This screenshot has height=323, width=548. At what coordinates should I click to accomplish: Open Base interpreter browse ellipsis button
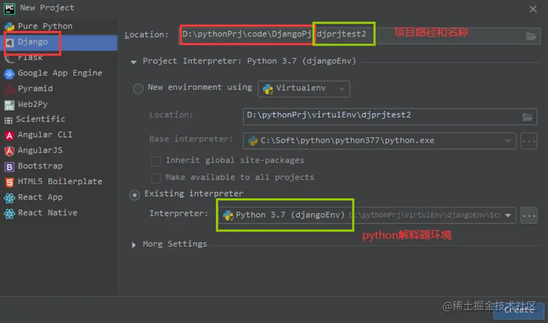point(529,141)
